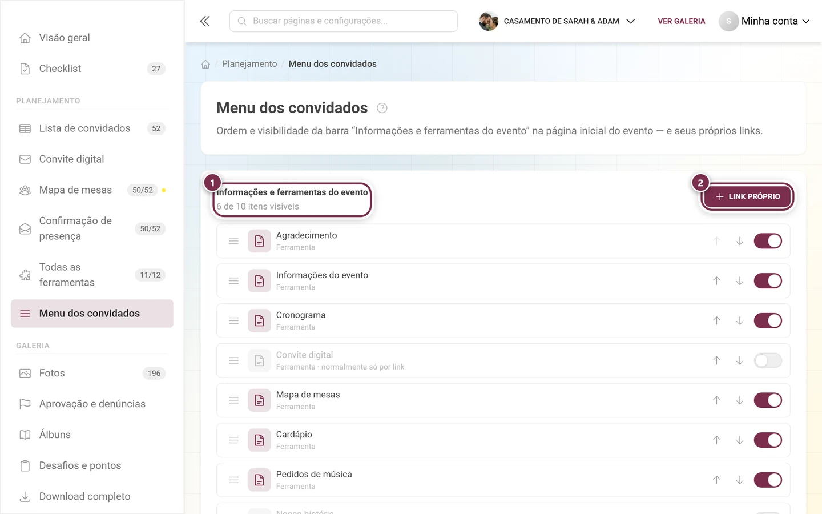Open Mapa de mesas in sidebar
Image resolution: width=822 pixels, height=514 pixels.
pyautogui.click(x=92, y=190)
